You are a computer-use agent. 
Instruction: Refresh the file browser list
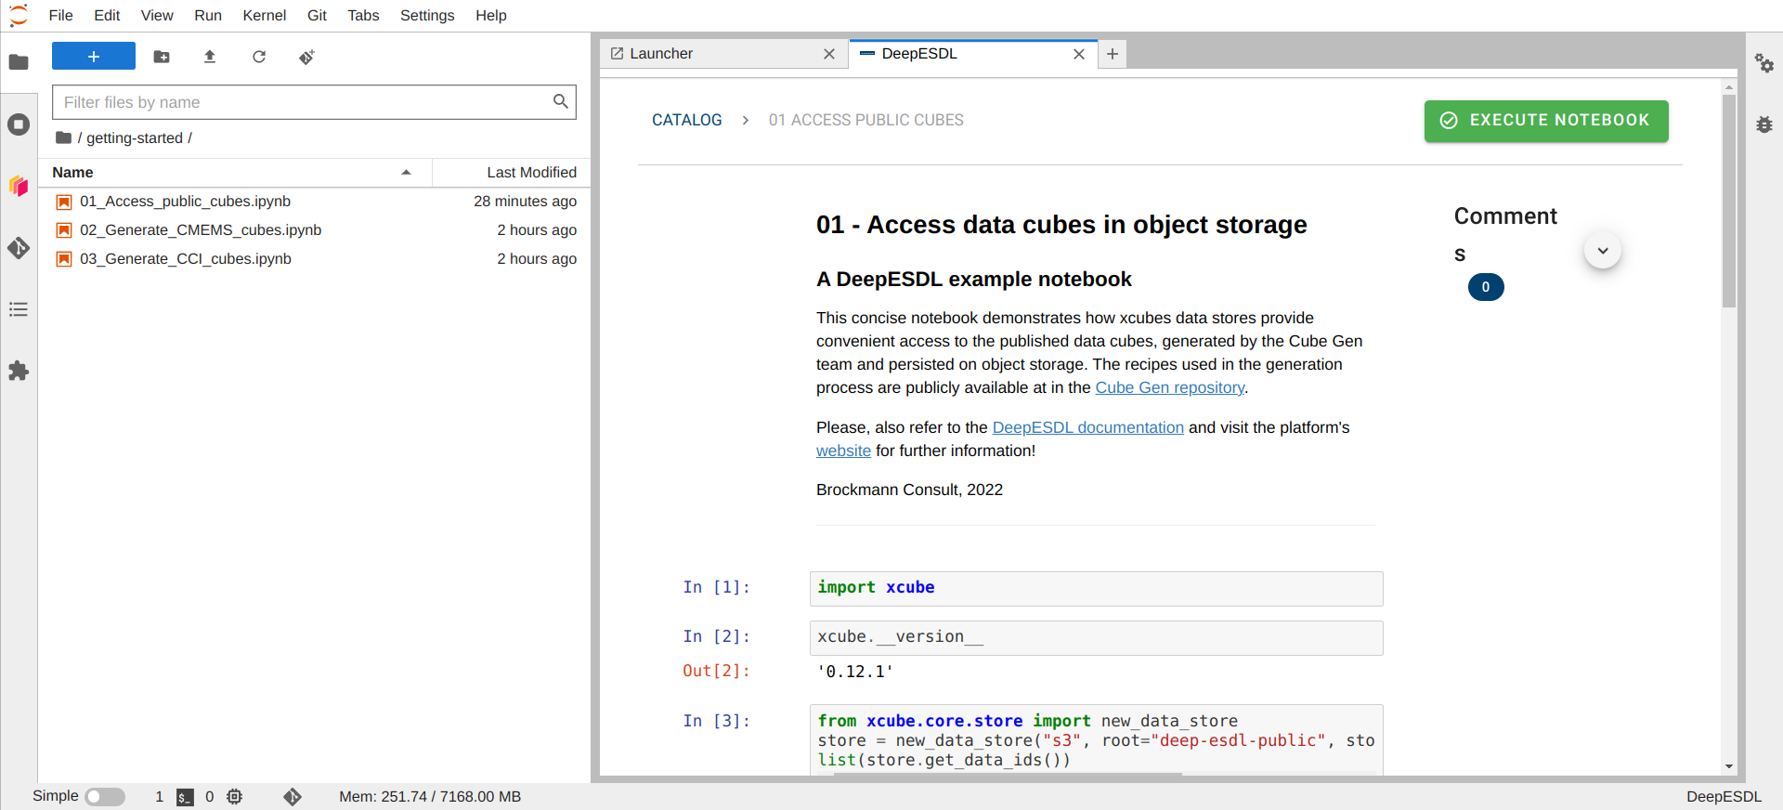click(259, 57)
